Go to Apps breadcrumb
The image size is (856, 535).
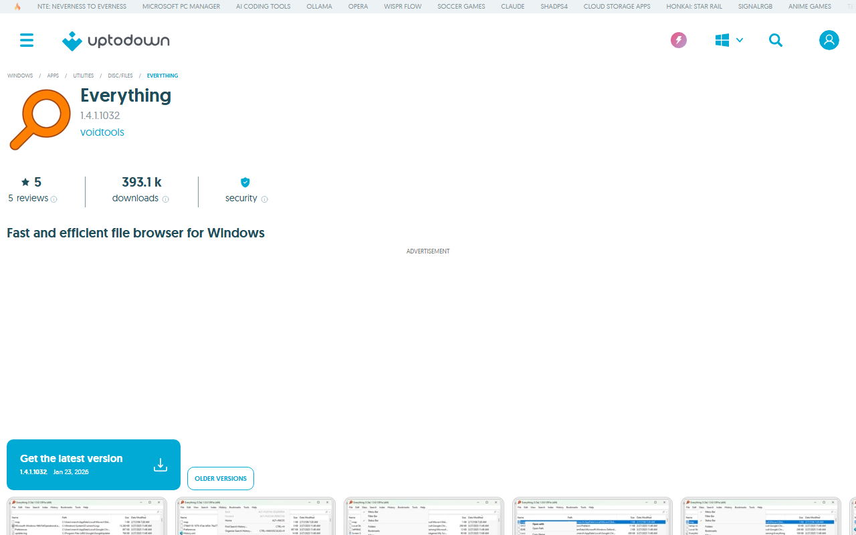click(53, 76)
